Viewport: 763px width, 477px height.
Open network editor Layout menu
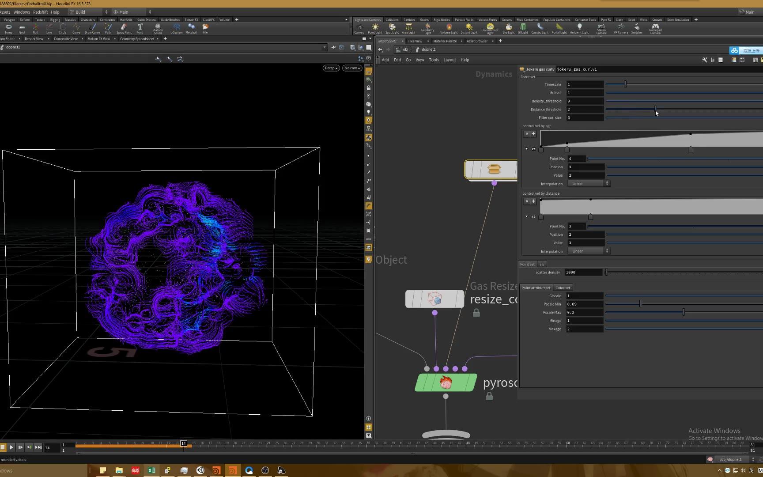point(449,60)
